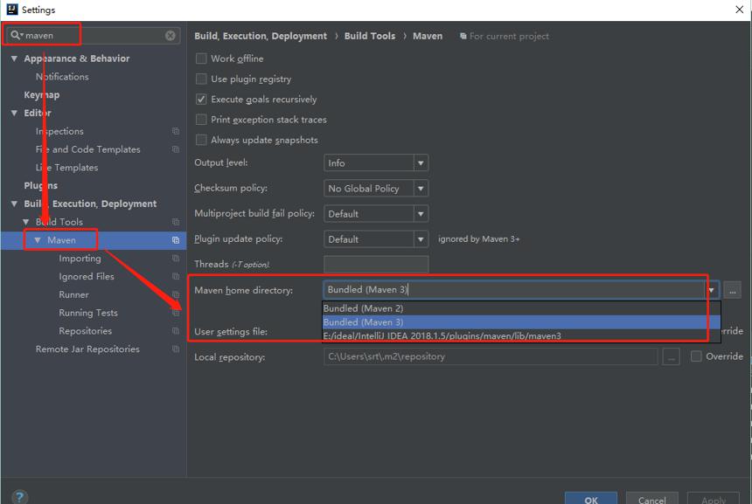
Task: Open the Checksum policy dropdown
Action: (x=376, y=189)
